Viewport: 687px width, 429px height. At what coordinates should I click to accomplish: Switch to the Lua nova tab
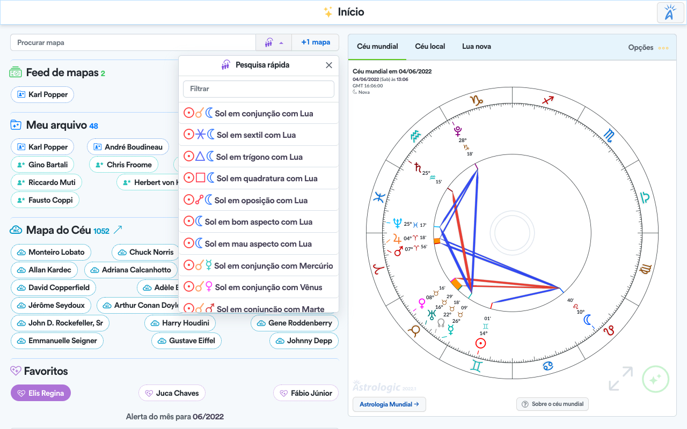(476, 47)
